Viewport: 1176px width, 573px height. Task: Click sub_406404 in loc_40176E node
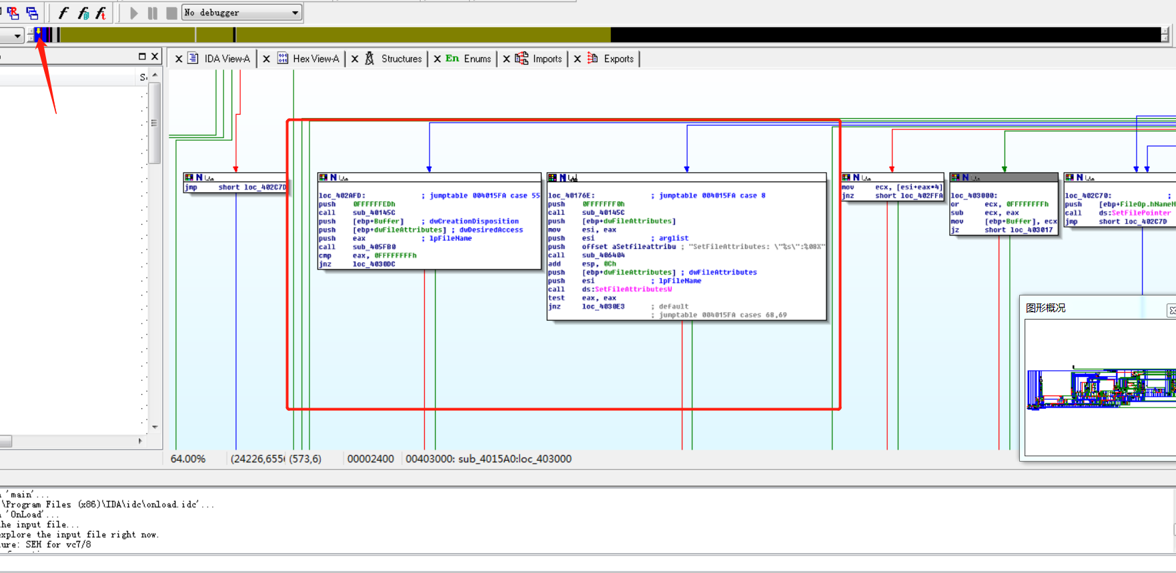pos(604,255)
